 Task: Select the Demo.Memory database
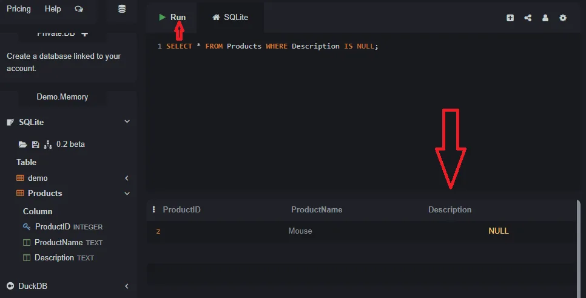point(62,97)
